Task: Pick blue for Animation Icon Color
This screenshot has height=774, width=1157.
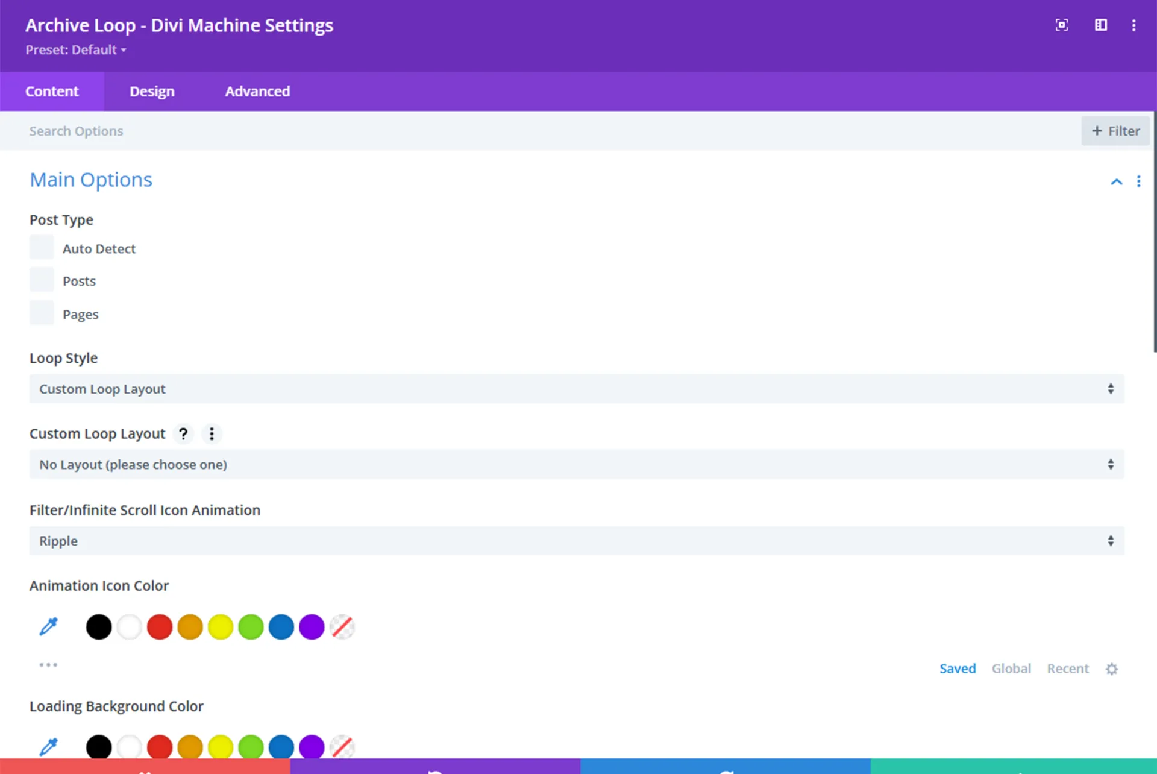Action: tap(281, 627)
